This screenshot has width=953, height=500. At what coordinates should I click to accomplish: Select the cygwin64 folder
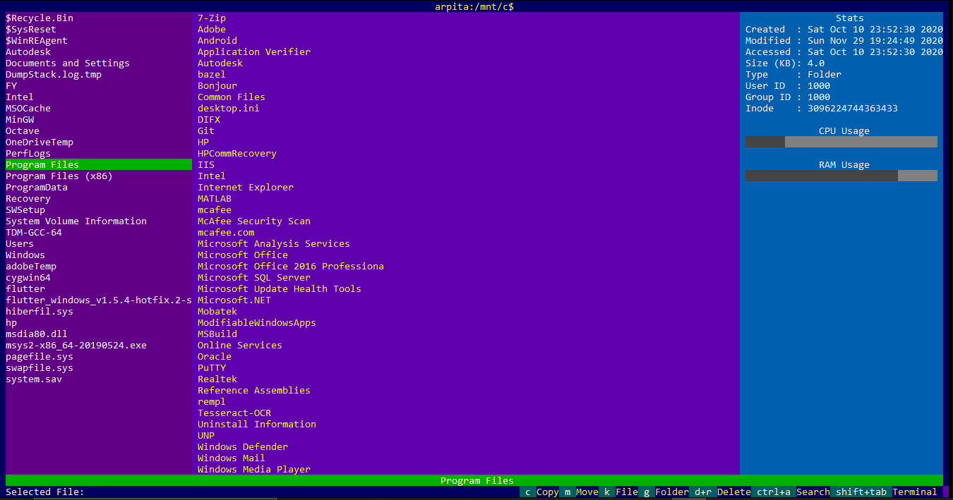pyautogui.click(x=28, y=277)
